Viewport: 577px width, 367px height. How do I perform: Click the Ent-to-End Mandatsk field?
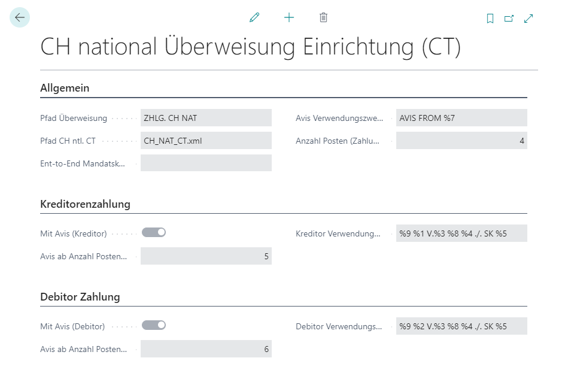(x=206, y=162)
